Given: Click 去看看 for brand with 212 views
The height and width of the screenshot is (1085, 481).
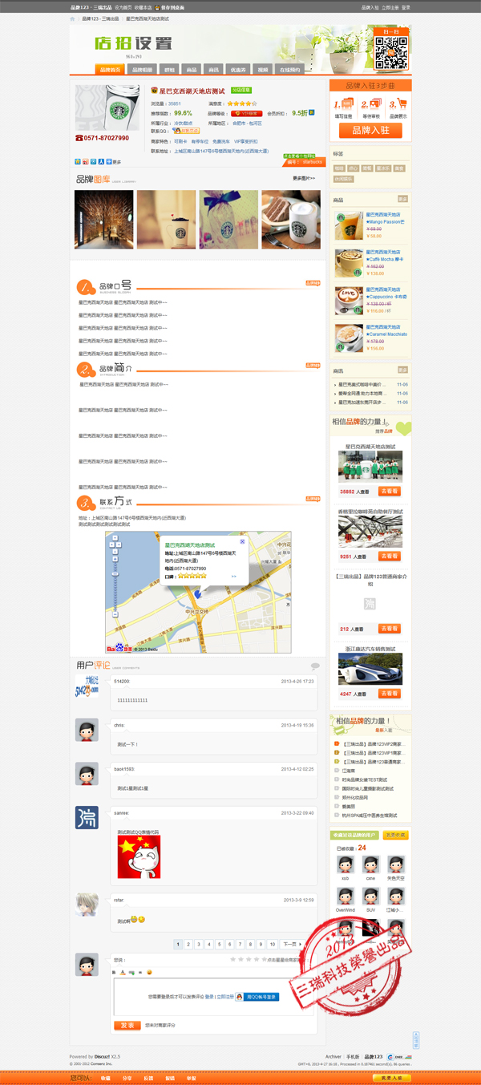Looking at the screenshot, I should coord(390,629).
